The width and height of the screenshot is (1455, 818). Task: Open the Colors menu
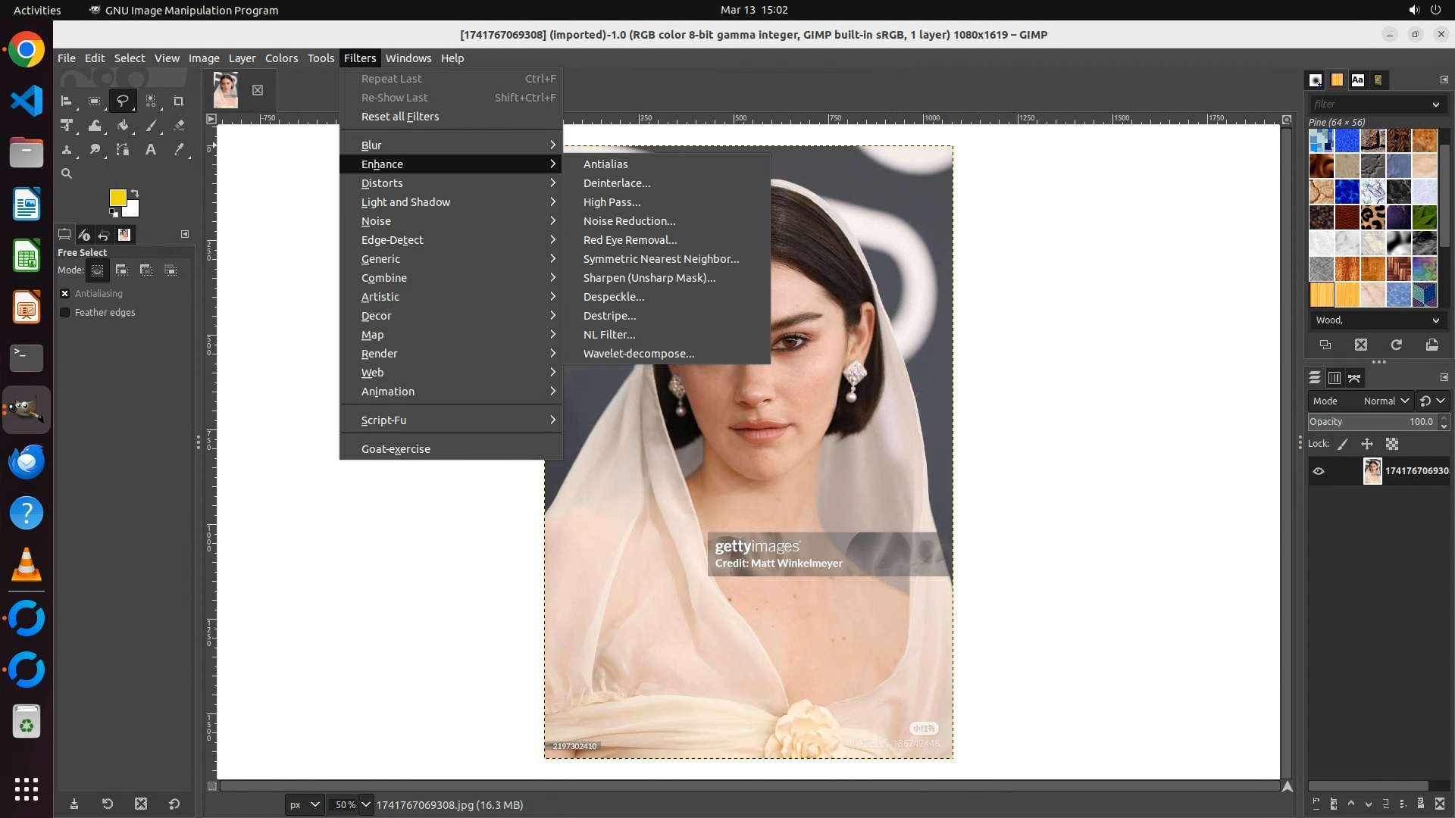point(281,58)
